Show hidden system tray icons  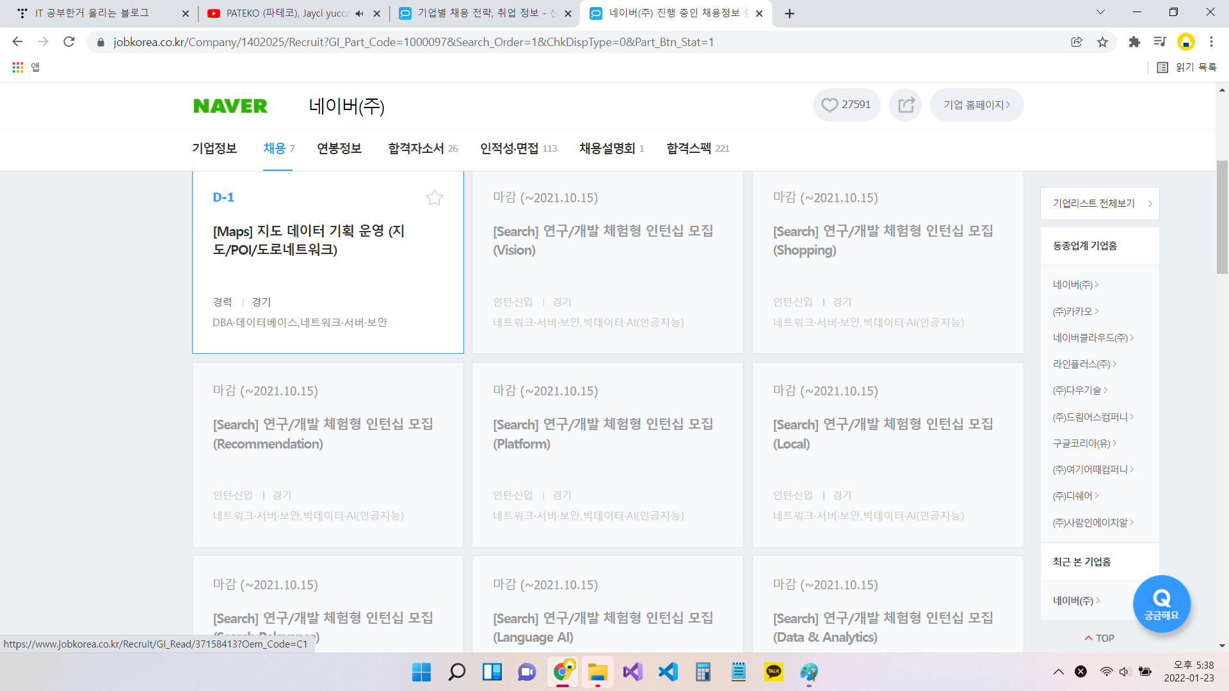(1058, 672)
